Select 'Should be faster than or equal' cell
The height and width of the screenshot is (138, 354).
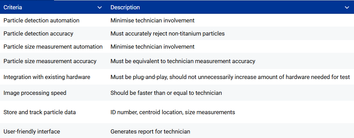click(166, 93)
